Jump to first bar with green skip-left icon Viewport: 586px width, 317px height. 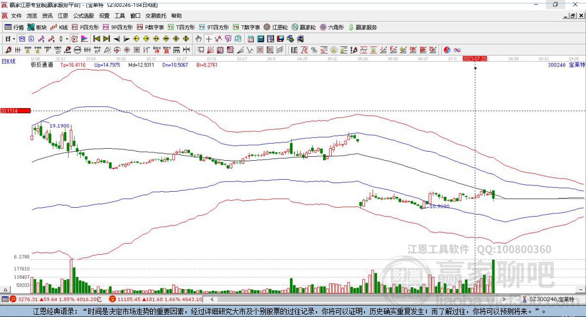(96, 38)
